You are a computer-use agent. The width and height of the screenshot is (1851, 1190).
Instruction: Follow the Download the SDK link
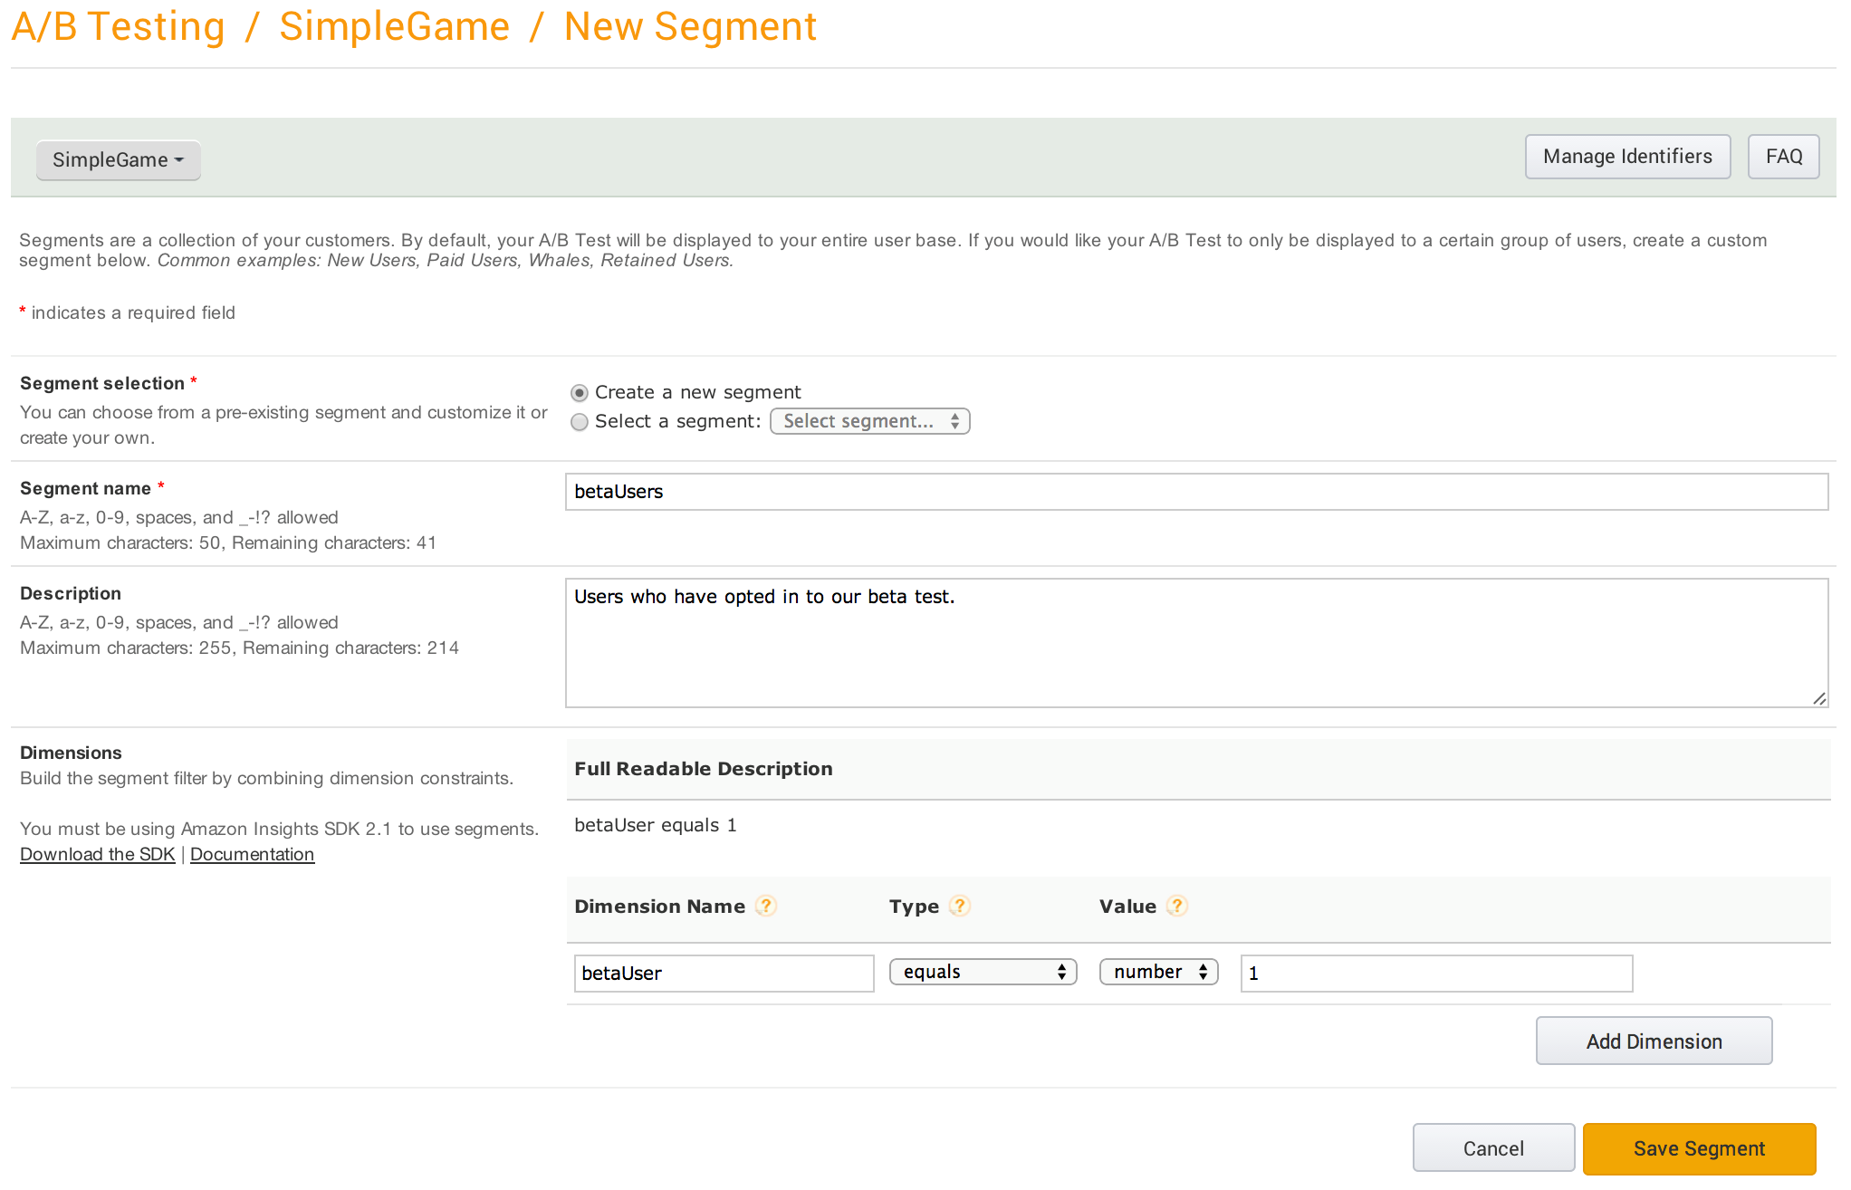[98, 854]
